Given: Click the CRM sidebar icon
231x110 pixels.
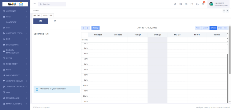Looking at the screenshot, I should pyautogui.click(x=4, y=28).
